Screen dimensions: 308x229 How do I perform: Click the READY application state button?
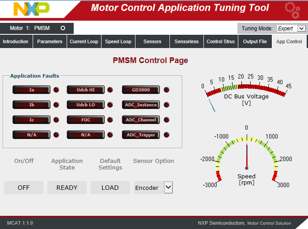(x=67, y=188)
